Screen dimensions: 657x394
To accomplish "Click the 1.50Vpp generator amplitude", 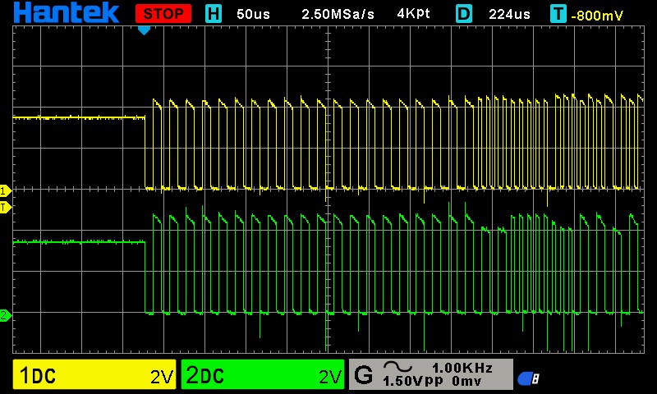I will click(x=413, y=382).
